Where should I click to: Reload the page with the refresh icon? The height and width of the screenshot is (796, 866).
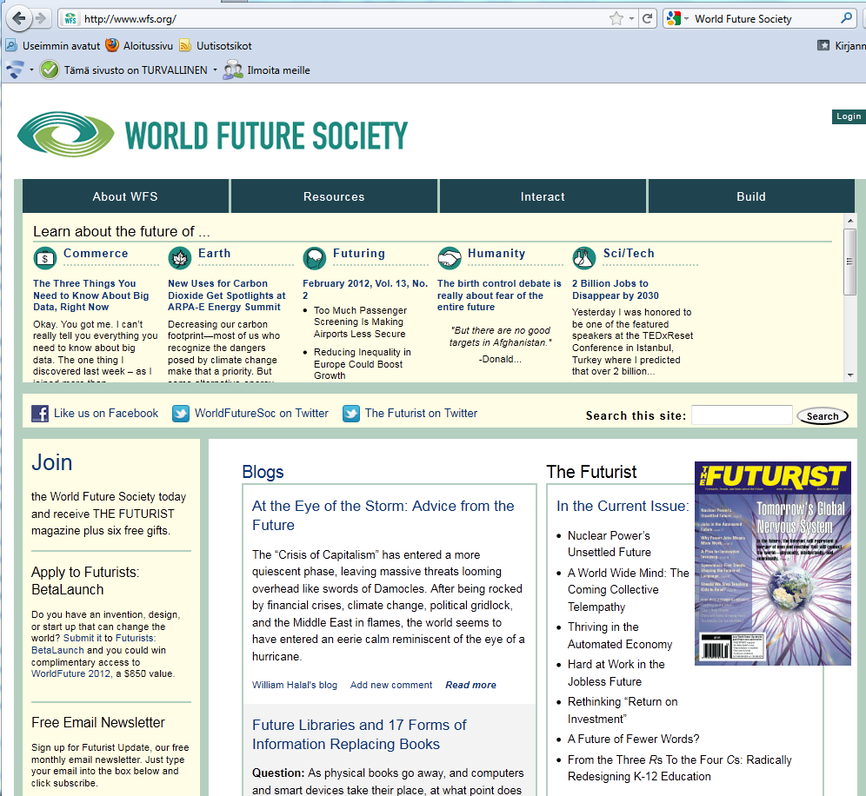tap(647, 19)
